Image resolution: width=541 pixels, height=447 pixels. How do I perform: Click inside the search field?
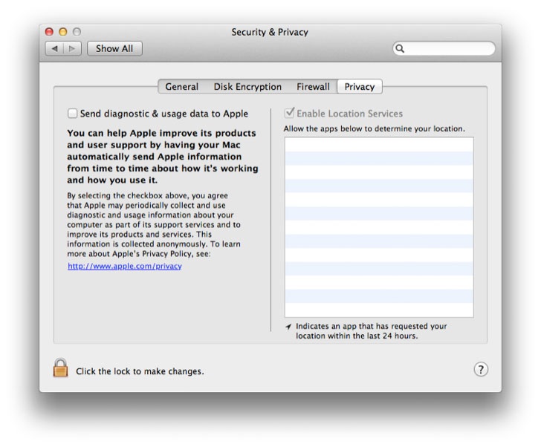pyautogui.click(x=444, y=48)
